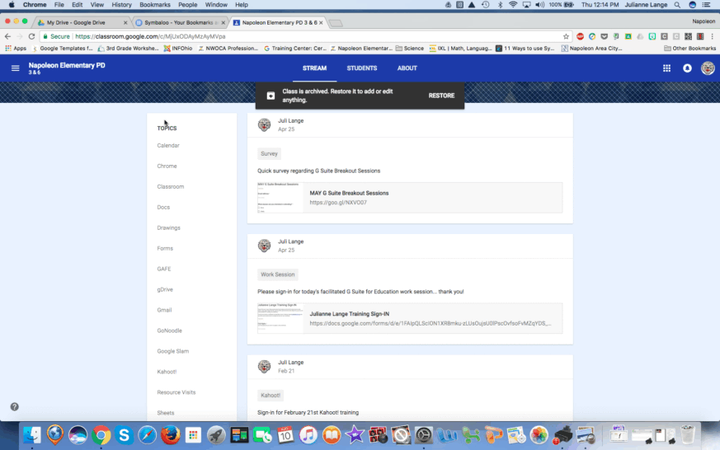Click the help question mark icon
720x450 pixels.
point(15,407)
